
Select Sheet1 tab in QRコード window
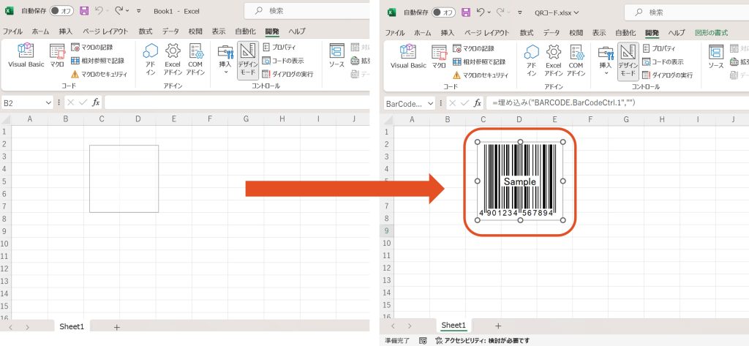(453, 326)
